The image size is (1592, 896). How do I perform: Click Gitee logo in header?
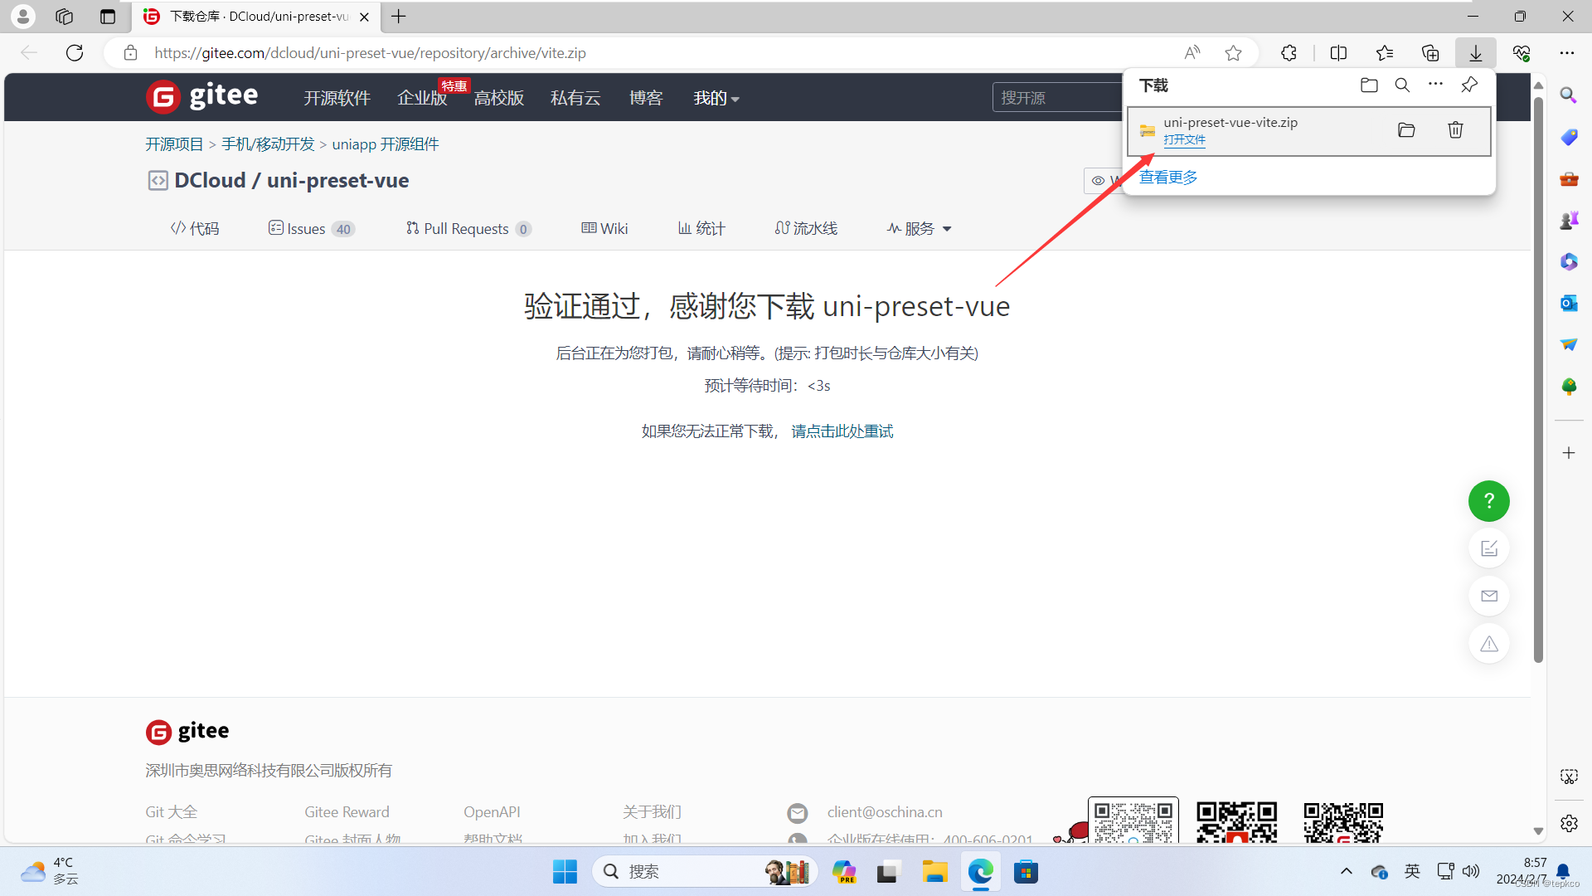point(202,96)
